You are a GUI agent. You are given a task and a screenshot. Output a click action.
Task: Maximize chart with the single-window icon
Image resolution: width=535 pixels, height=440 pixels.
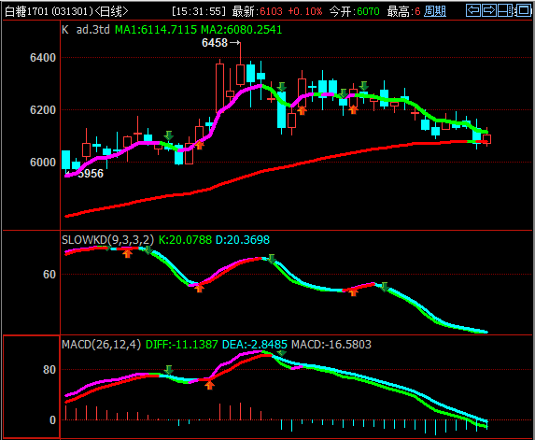[x=524, y=10]
